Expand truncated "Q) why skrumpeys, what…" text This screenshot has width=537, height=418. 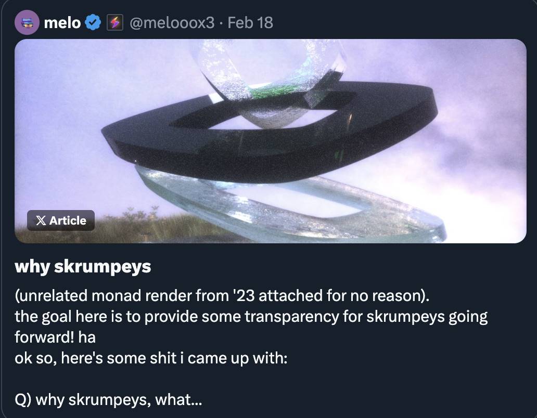click(x=108, y=400)
